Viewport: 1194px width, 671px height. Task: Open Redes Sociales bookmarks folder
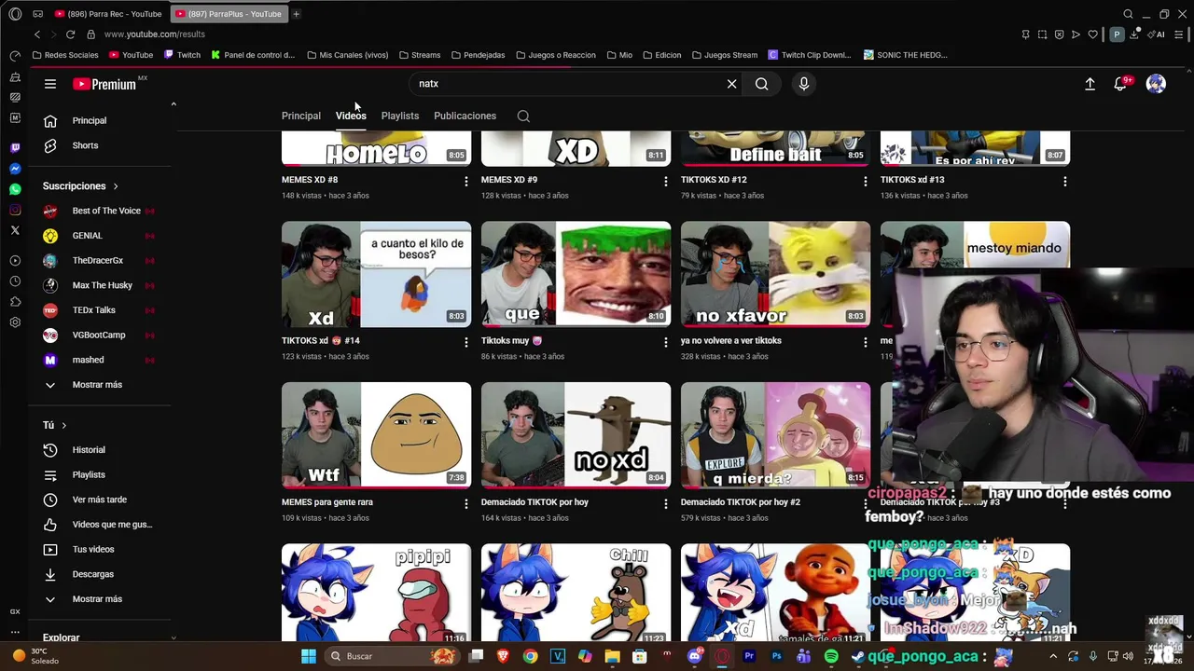pos(64,55)
